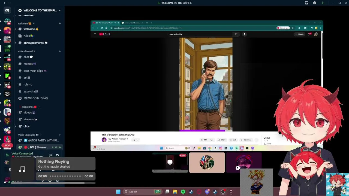Open Discord app in Windows taskbar
Viewport: 349px width, 196px height.
[x=207, y=192]
